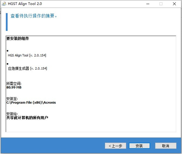Select the 要安装的组件 section header
This screenshot has width=182, height=154.
(18, 39)
